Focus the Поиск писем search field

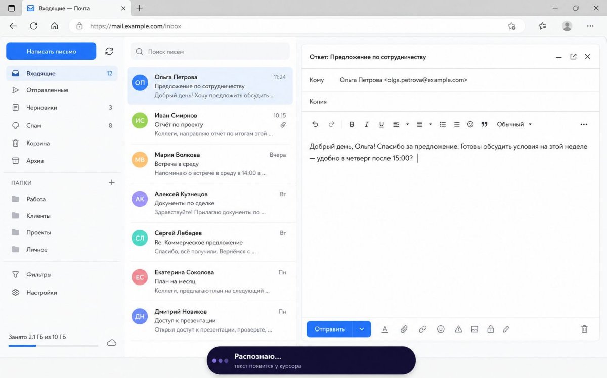coord(210,52)
